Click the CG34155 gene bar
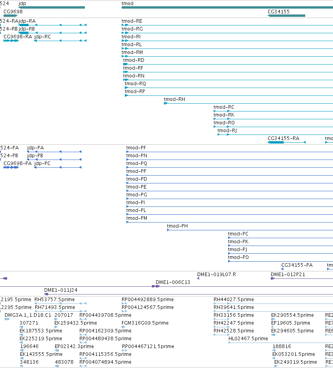Screen dimensions: 333x368 pyautogui.click(x=286, y=16)
